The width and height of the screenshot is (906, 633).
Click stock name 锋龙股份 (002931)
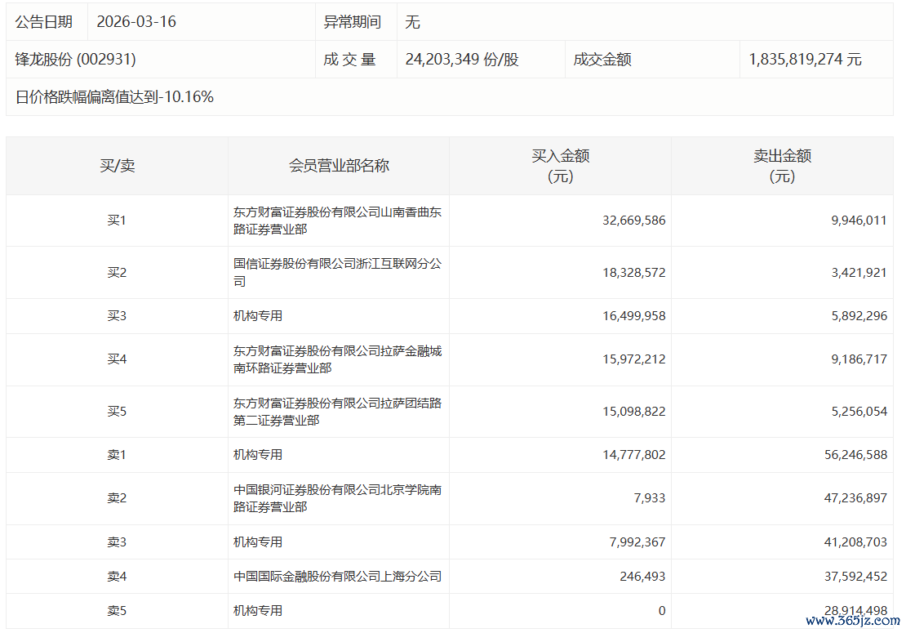coord(76,59)
